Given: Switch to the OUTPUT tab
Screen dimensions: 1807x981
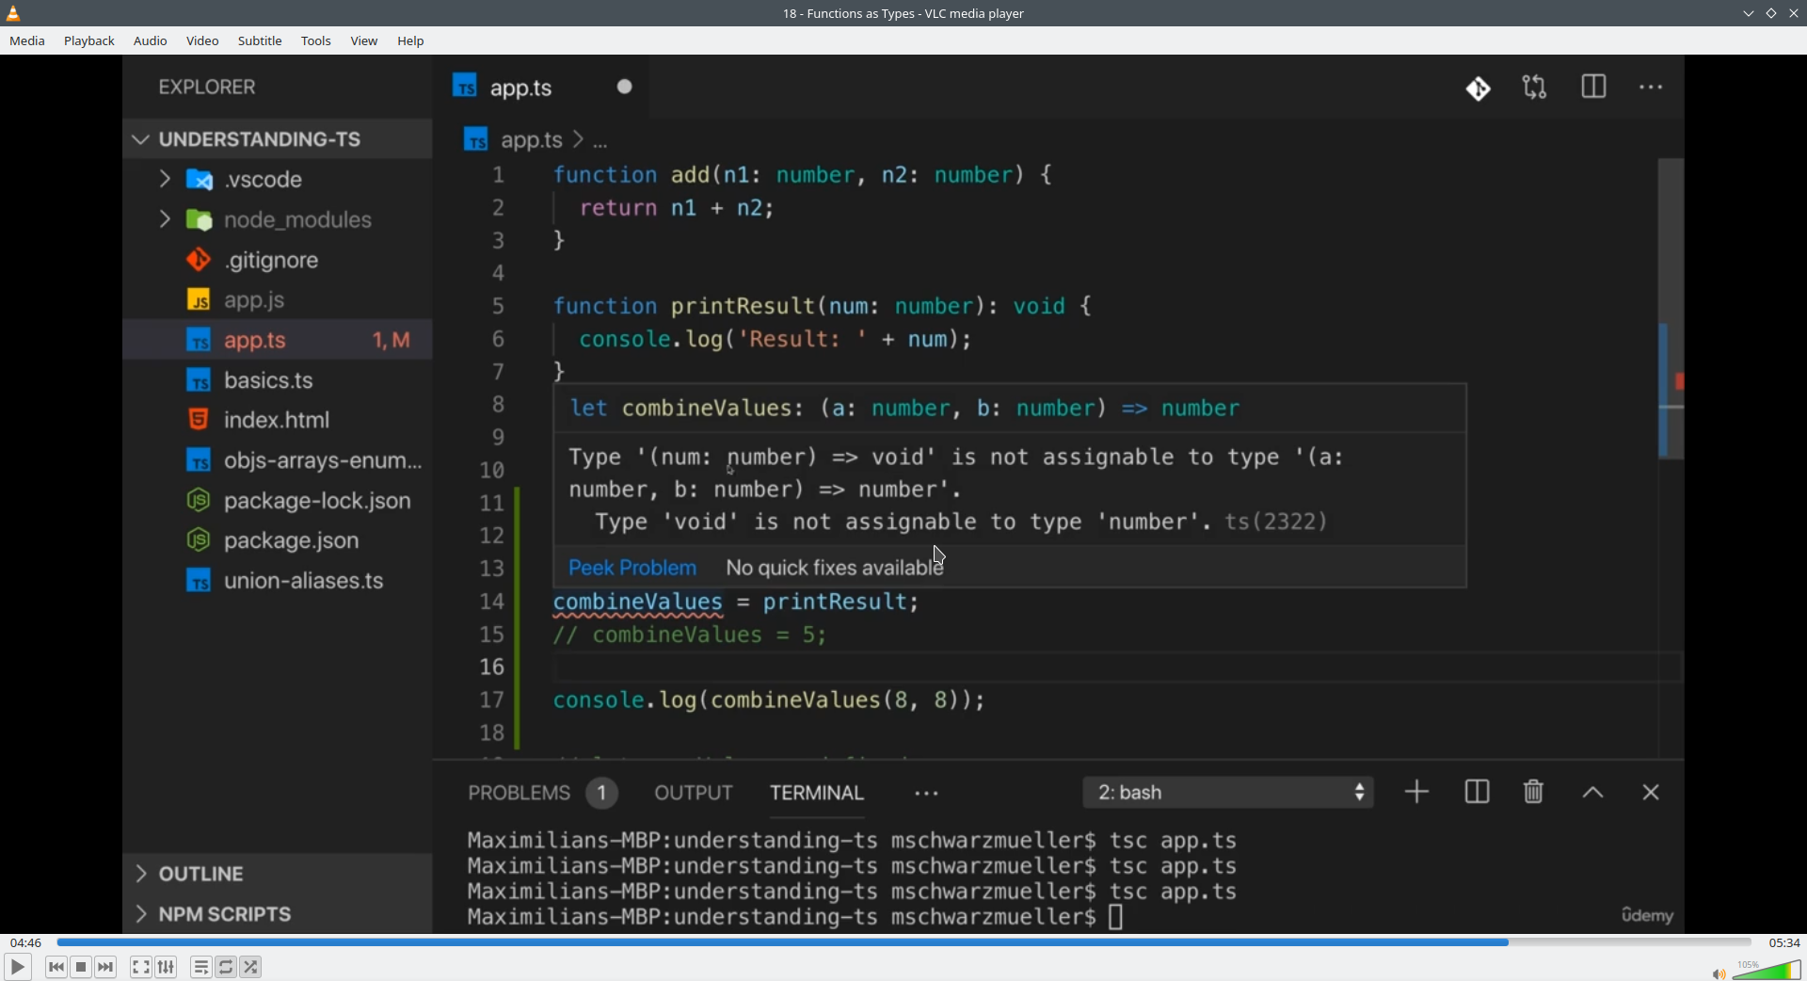Looking at the screenshot, I should 694,793.
